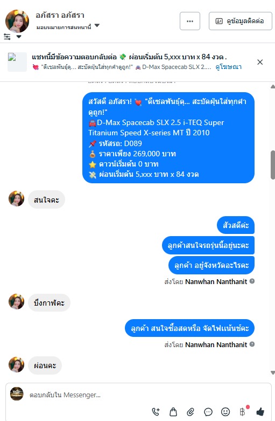Open อภัสรา profile picture in header
The image size is (275, 421).
tap(17, 21)
